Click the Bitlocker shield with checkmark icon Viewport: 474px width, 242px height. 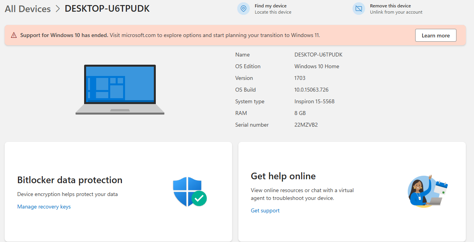[x=190, y=191]
